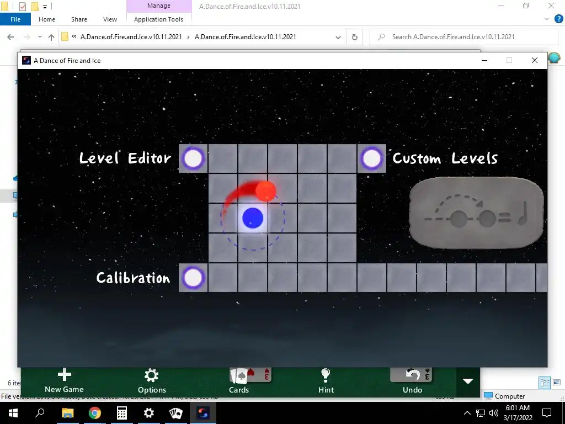Show hidden system tray icons

[467, 413]
